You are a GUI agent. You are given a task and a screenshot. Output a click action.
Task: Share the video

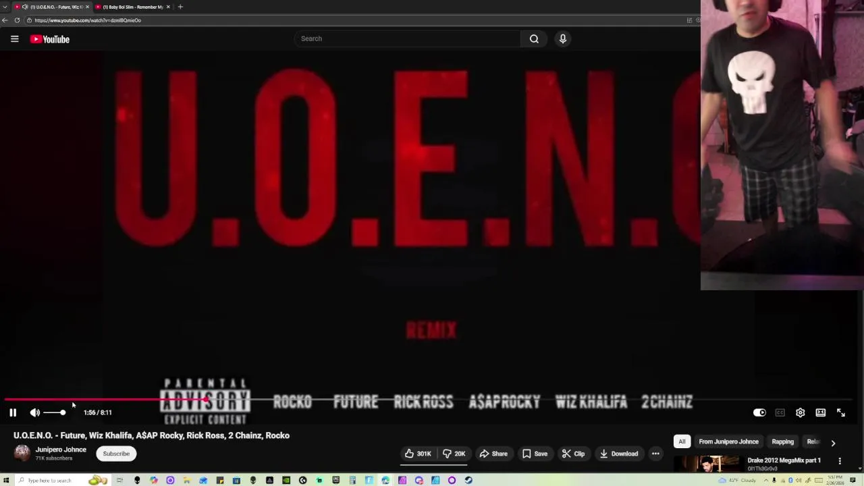pos(493,454)
